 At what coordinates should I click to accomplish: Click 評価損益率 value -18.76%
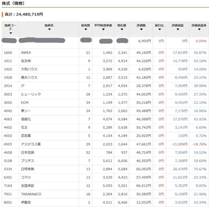(x=199, y=144)
